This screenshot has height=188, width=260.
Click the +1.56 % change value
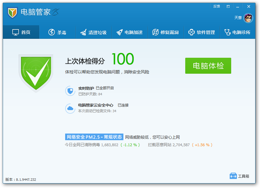202,145
